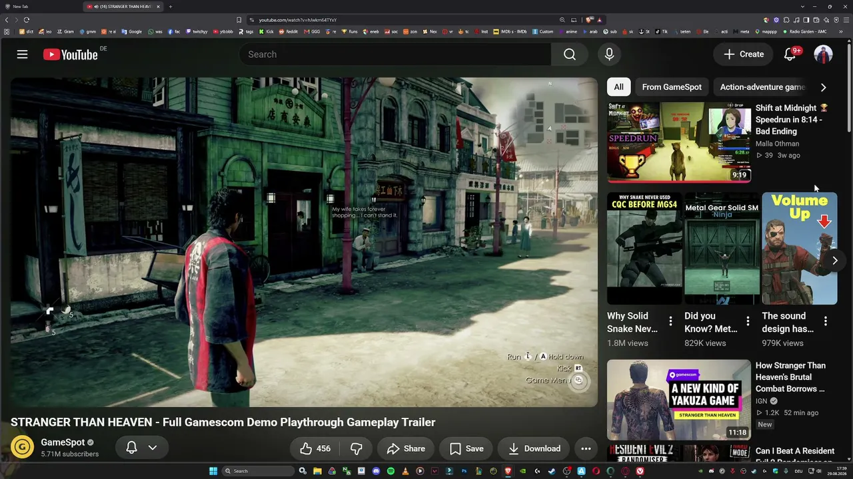Start voice search with the microphone
Image resolution: width=853 pixels, height=479 pixels.
point(609,55)
